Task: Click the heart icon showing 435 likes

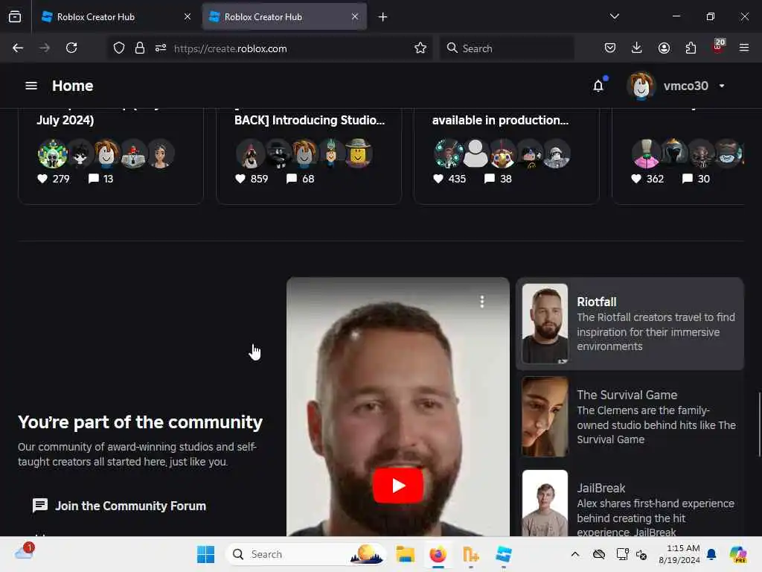Action: [438, 179]
